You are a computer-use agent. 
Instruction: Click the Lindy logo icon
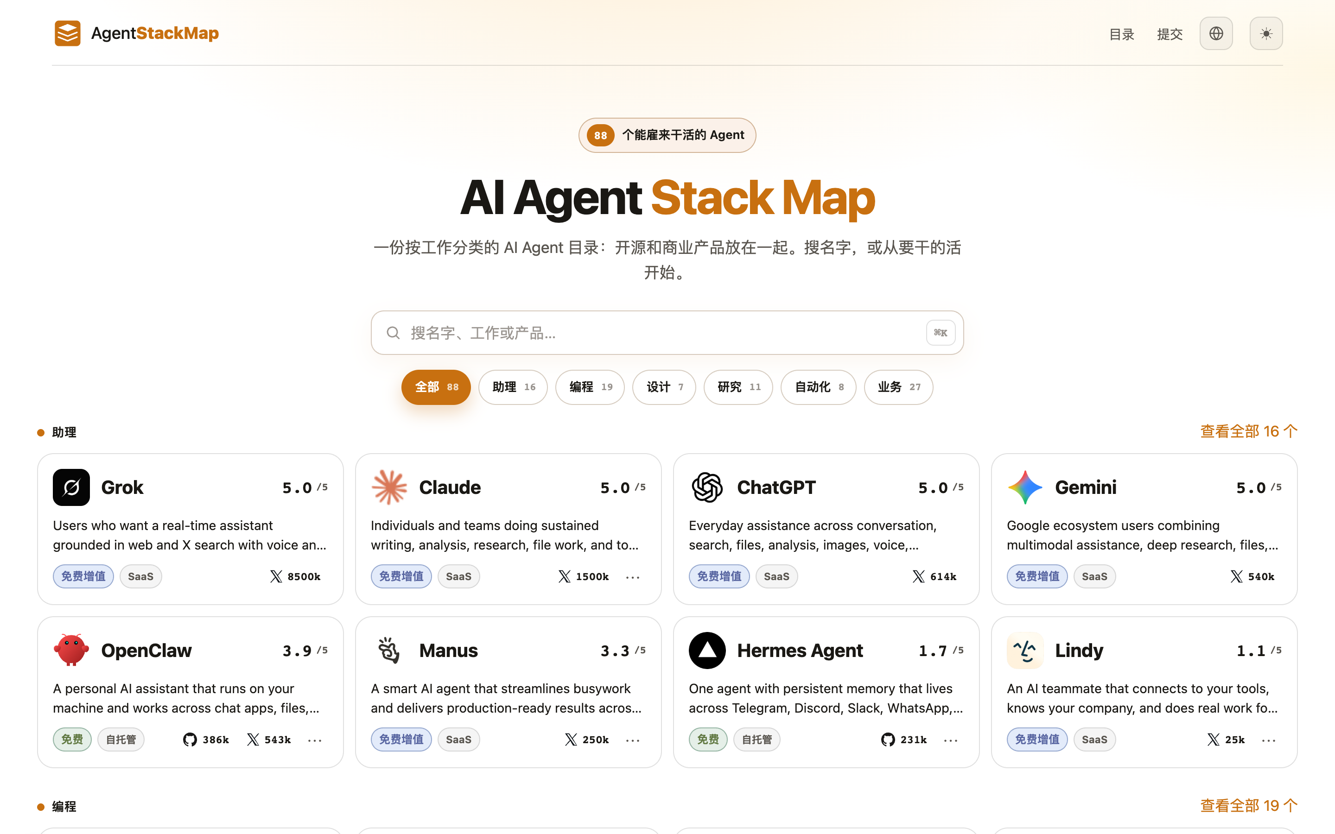pos(1025,651)
